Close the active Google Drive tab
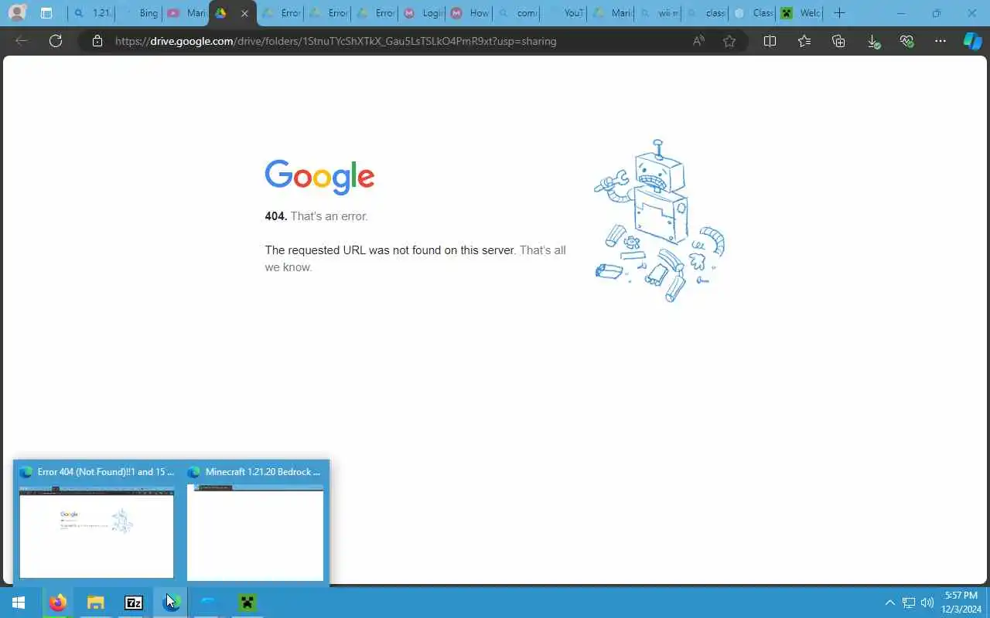Image resolution: width=990 pixels, height=618 pixels. pyautogui.click(x=244, y=13)
